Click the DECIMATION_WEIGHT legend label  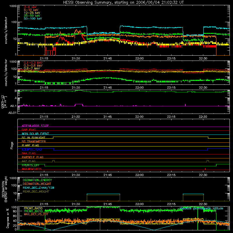point(37,184)
